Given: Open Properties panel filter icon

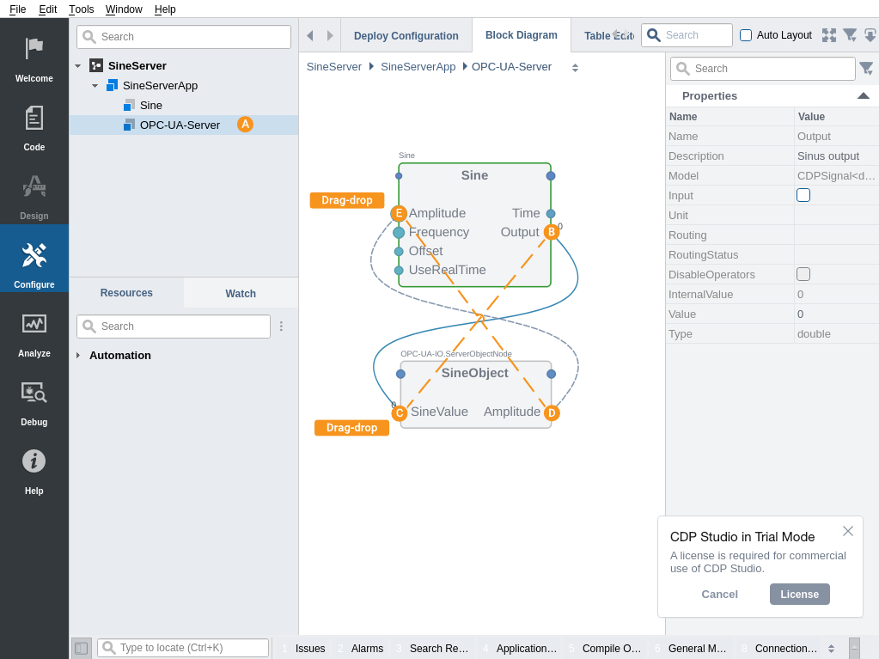Looking at the screenshot, I should click(x=866, y=69).
